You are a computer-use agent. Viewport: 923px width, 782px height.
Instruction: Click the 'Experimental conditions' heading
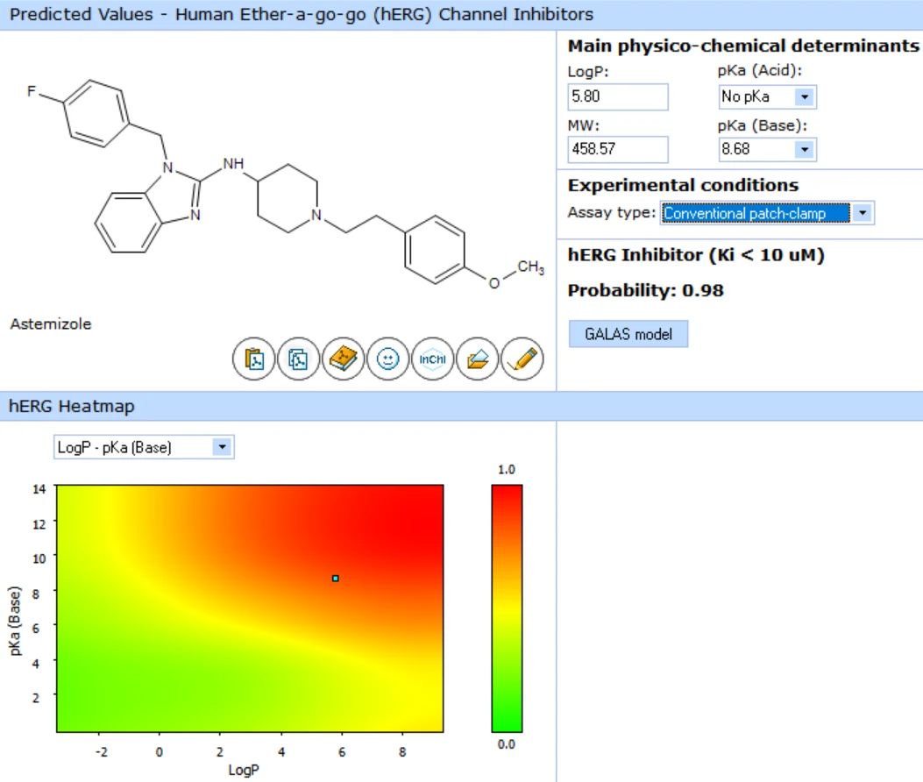point(683,185)
